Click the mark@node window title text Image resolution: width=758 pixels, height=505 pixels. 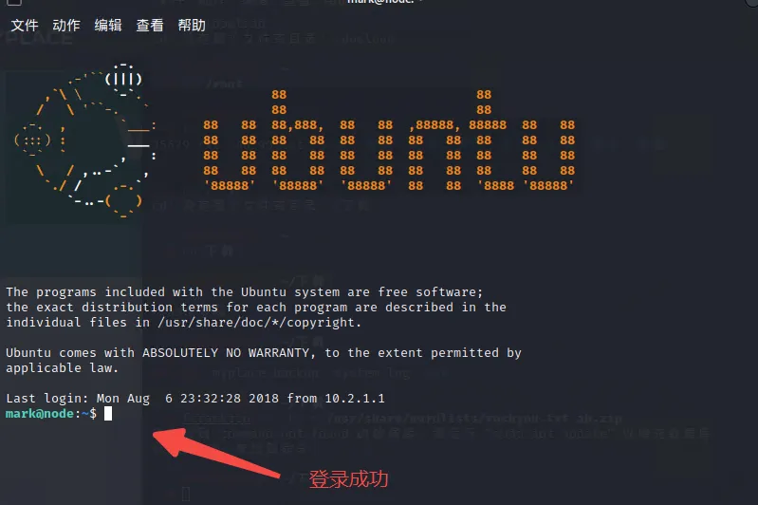coord(380,2)
